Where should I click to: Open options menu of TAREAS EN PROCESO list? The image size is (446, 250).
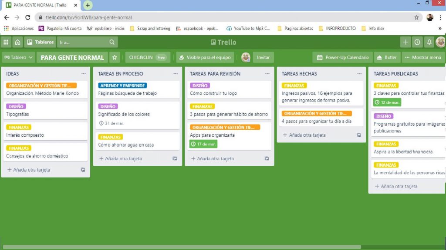pyautogui.click(x=175, y=74)
